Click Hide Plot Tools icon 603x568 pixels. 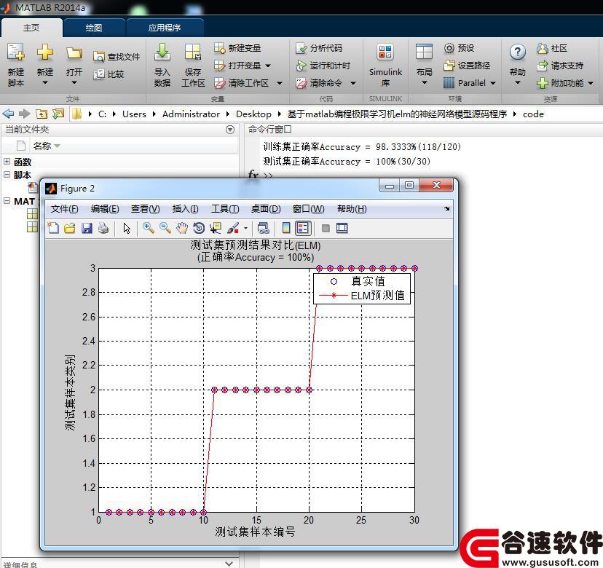point(326,228)
